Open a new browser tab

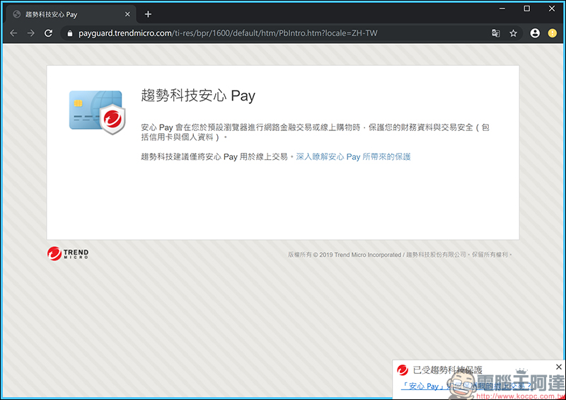[x=148, y=14]
